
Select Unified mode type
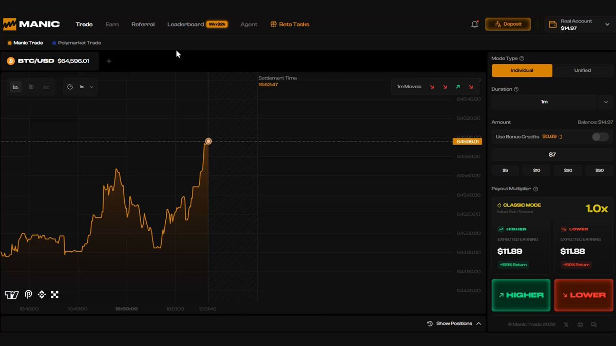pyautogui.click(x=583, y=71)
